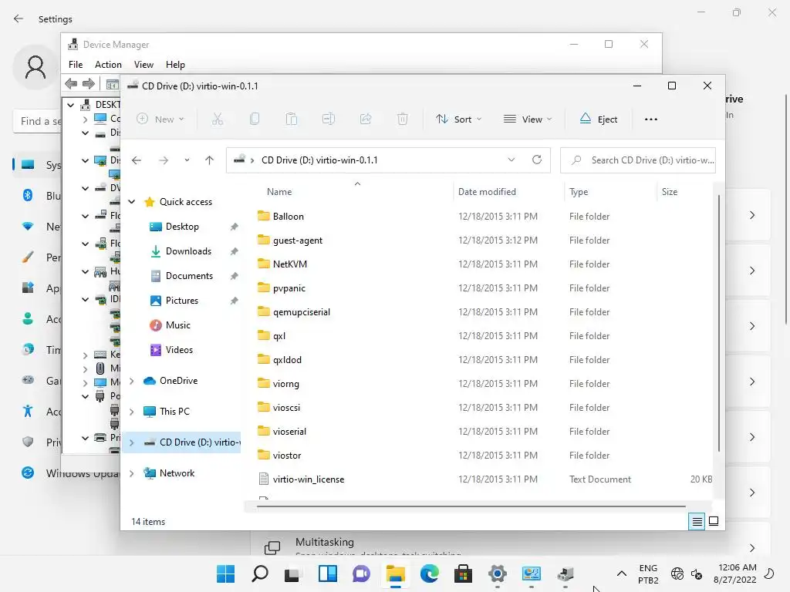Select the viostor folder
This screenshot has height=592, width=790.
click(287, 456)
